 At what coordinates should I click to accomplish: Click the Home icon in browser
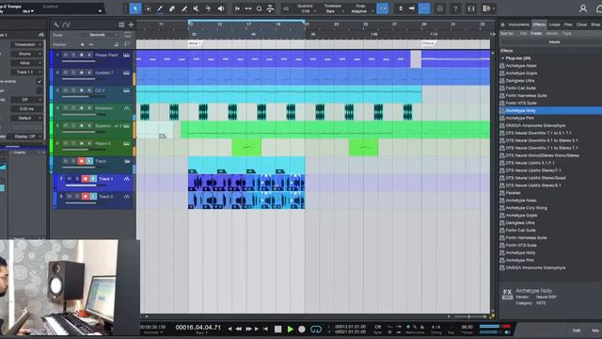coord(502,24)
